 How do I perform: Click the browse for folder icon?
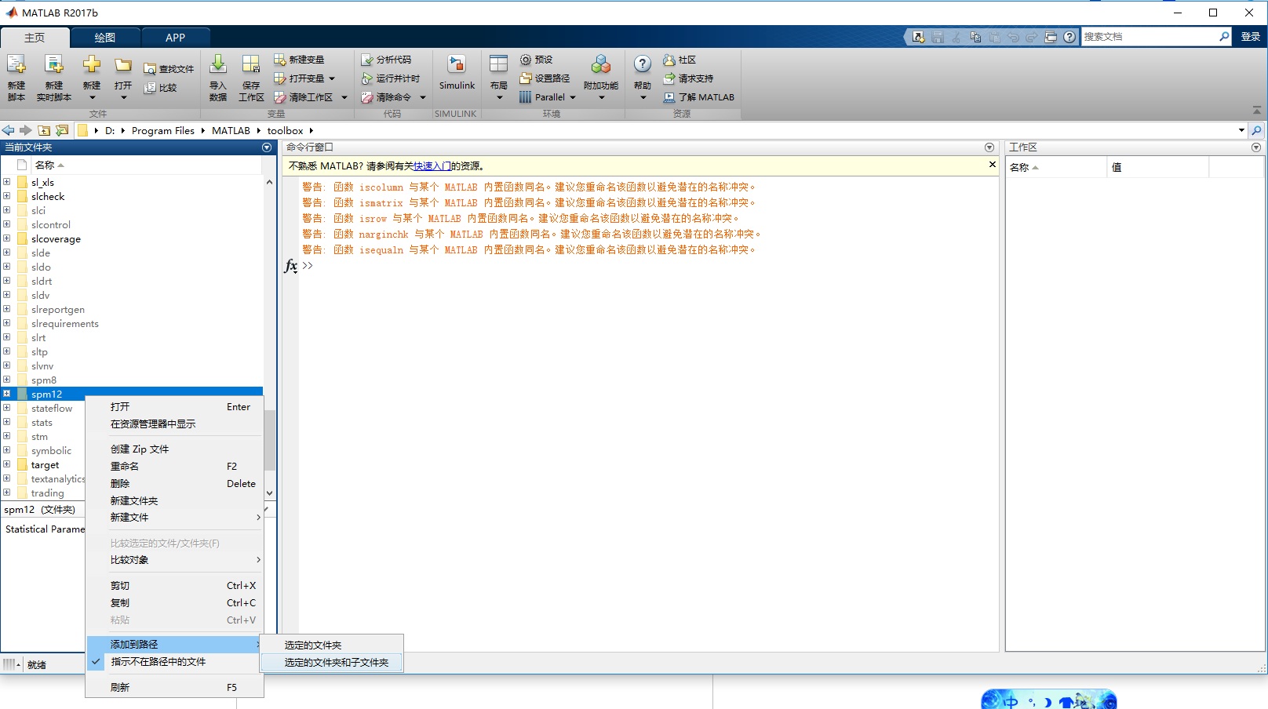click(x=62, y=130)
